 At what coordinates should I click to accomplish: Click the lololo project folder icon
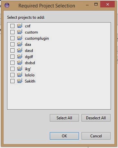(x=20, y=75)
